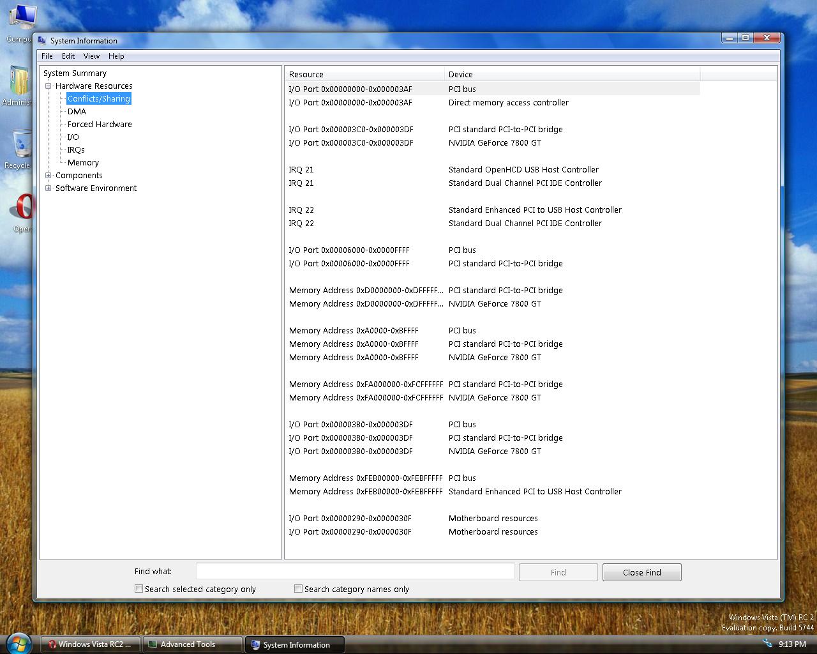The image size is (817, 654).
Task: Expand the Components tree node
Action: click(48, 175)
